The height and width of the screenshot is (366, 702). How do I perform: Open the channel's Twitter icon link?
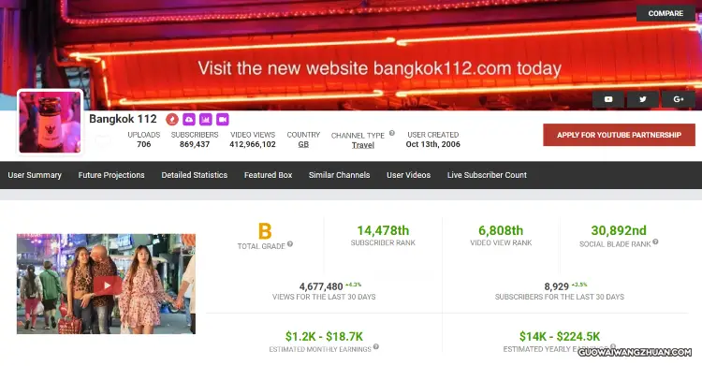[x=643, y=99]
